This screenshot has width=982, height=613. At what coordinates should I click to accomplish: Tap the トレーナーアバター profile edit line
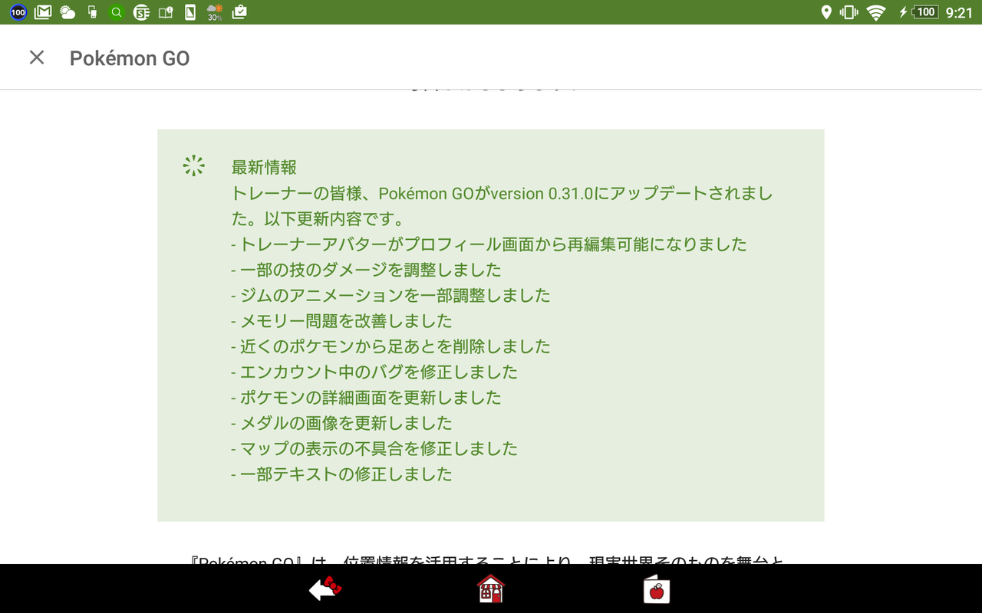pos(489,244)
